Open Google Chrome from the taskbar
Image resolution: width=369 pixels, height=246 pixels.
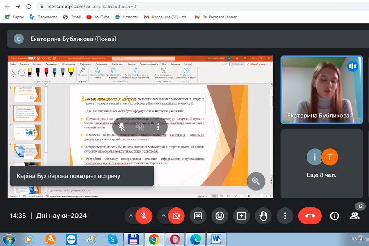(x=154, y=239)
